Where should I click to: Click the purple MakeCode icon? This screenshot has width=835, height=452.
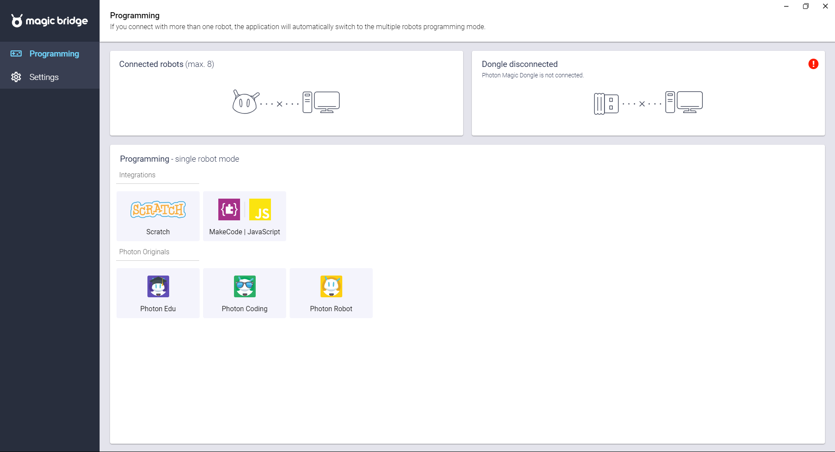pos(229,209)
